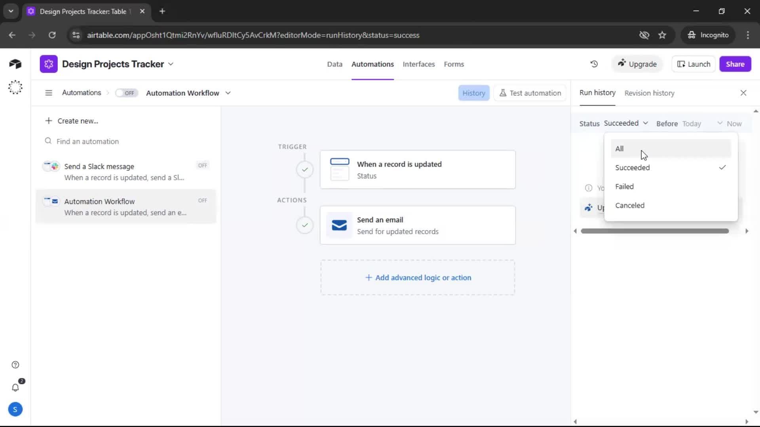Select Automation Workflow in the list
This screenshot has width=760, height=427.
pos(126,207)
